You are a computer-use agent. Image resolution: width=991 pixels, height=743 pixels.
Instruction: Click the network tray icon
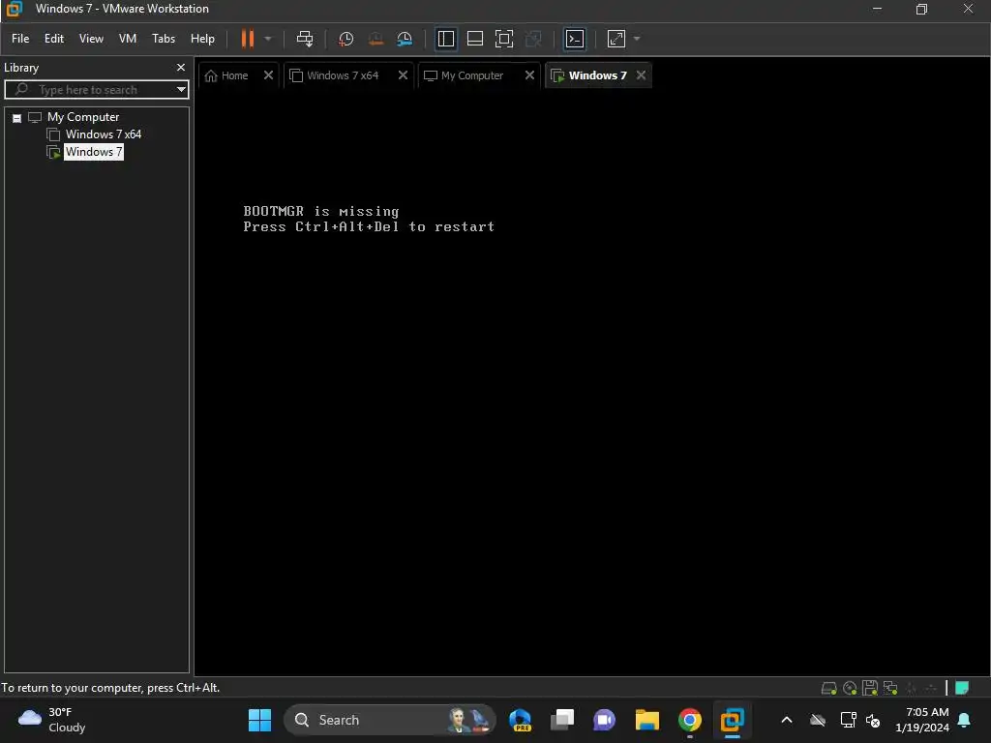[848, 720]
